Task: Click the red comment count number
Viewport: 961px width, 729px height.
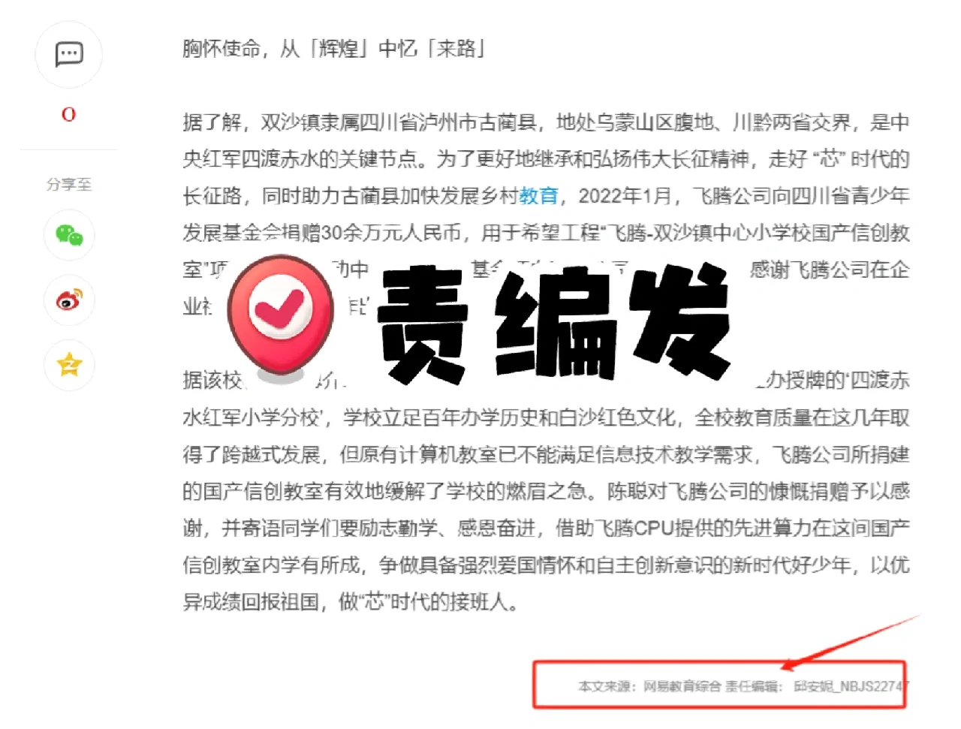Action: [x=68, y=114]
